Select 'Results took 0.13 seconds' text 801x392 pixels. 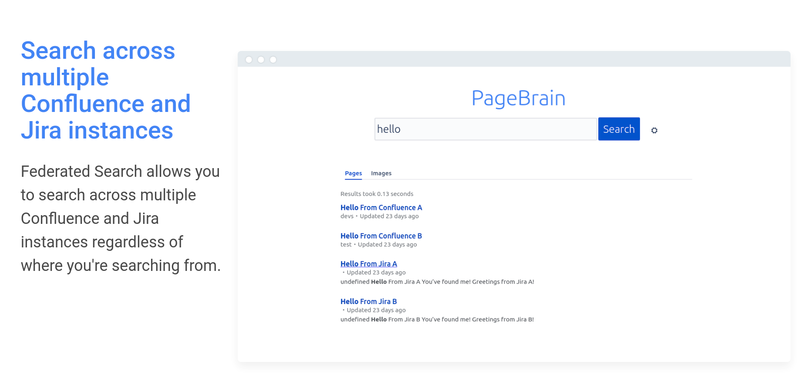point(377,194)
